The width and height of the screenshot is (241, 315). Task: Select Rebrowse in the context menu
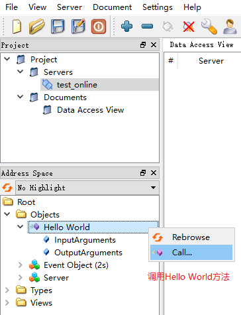click(191, 237)
